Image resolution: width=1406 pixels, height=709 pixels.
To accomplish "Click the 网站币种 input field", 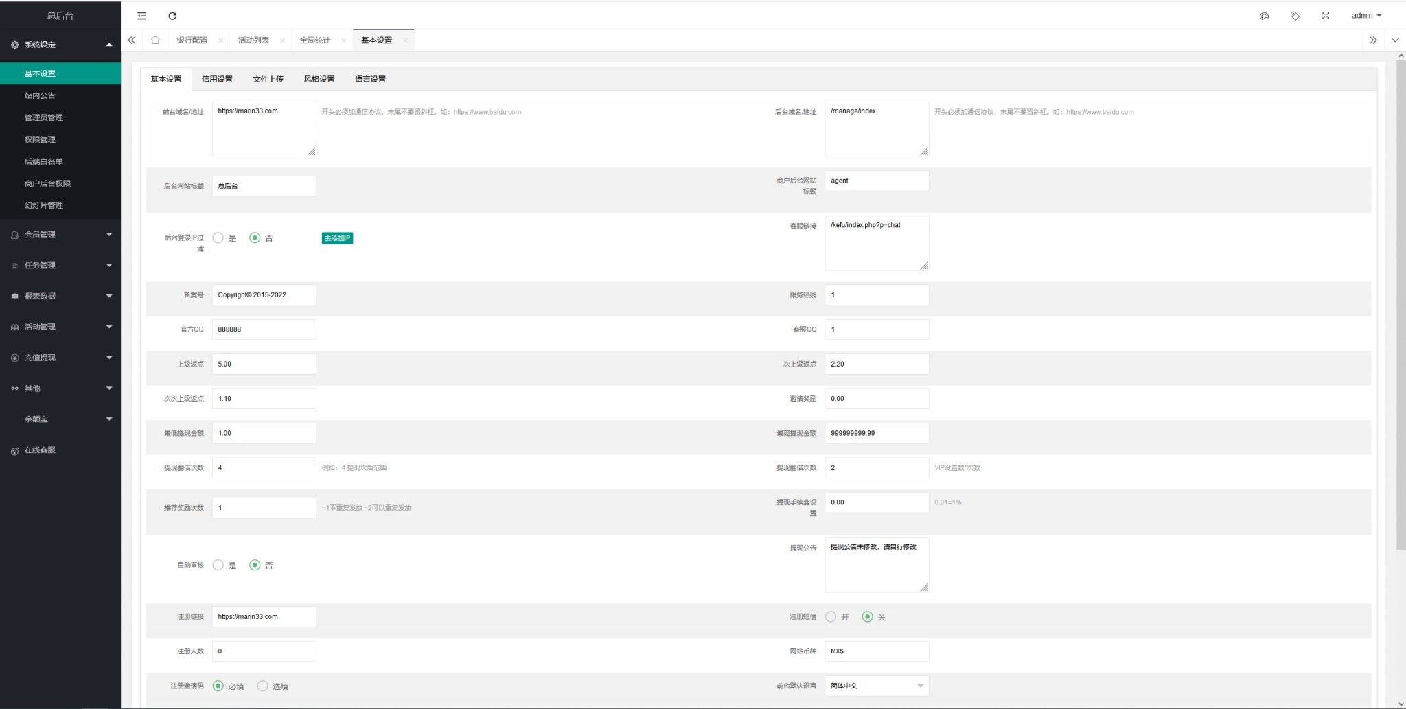I will 877,651.
